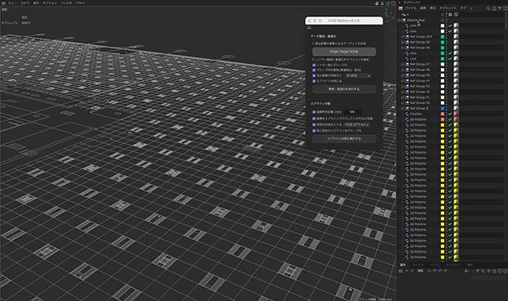508x301 pixels.
Task: Select the Ref Group-11 row label
Action: coord(420,97)
